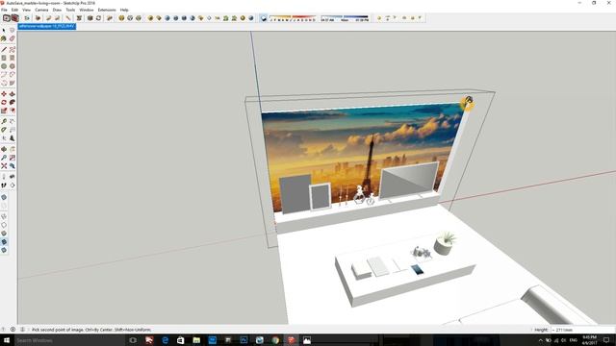Select the Push/Pull tool
The height and width of the screenshot is (346, 616).
click(x=13, y=94)
